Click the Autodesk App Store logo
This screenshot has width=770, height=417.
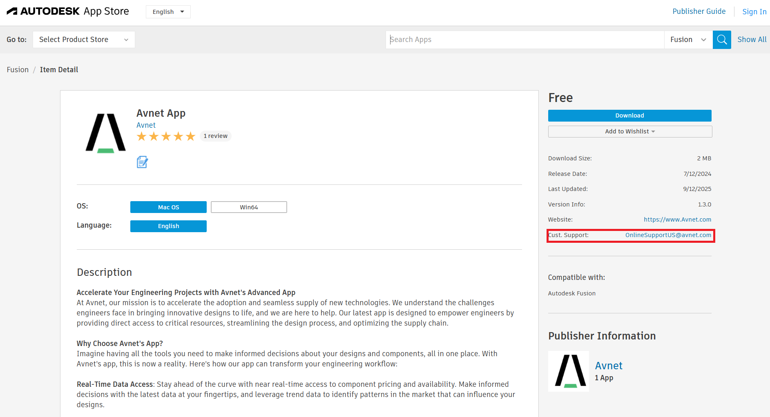coord(67,11)
